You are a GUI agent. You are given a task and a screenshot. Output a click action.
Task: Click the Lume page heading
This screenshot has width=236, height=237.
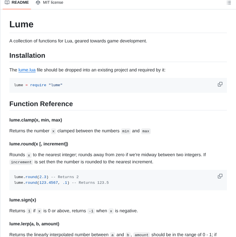click(x=21, y=24)
